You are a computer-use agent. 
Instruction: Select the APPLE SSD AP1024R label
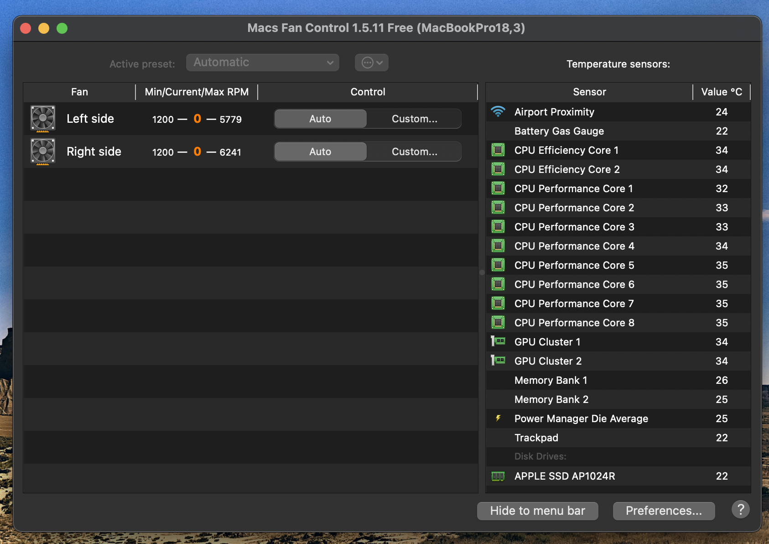(565, 476)
